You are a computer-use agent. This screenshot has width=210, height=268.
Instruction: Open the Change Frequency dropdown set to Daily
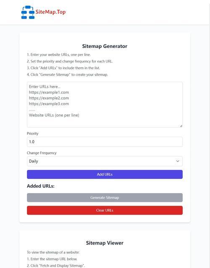(105, 161)
